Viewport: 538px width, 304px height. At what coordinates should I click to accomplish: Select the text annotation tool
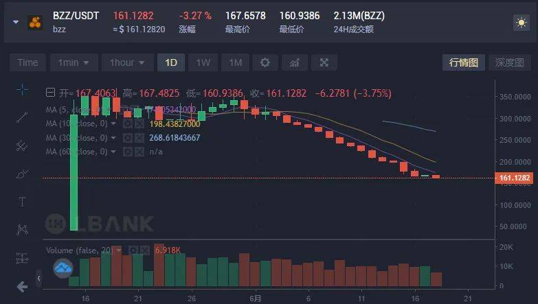click(22, 202)
